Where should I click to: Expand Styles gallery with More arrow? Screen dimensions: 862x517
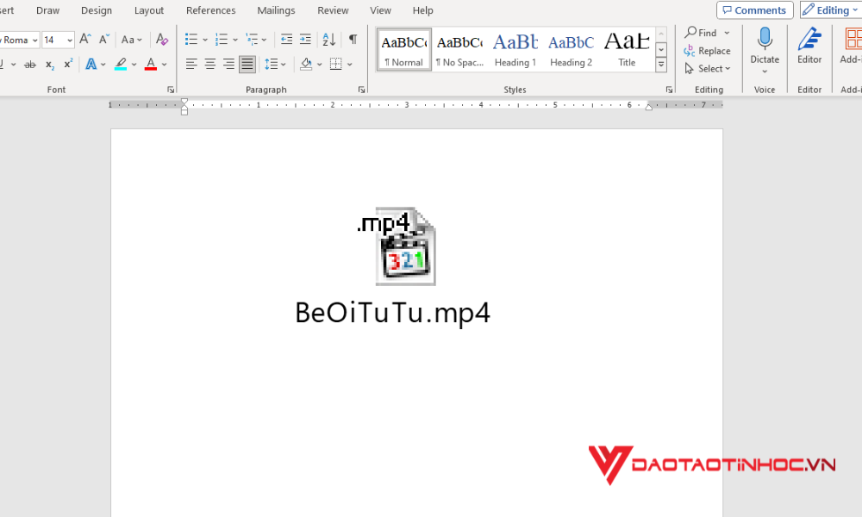pyautogui.click(x=661, y=65)
